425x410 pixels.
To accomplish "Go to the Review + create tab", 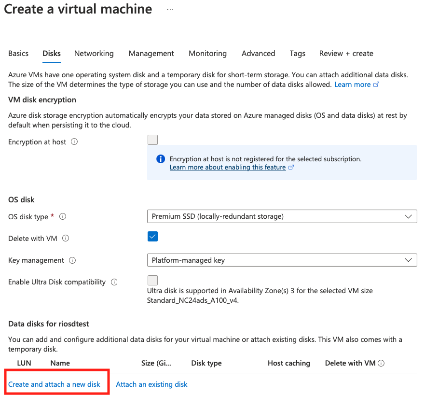I will 346,54.
